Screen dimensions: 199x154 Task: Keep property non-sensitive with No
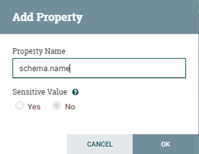click(57, 106)
